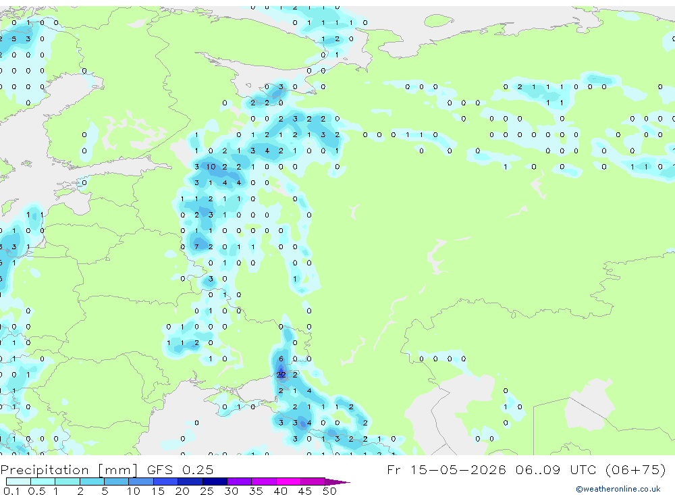The height and width of the screenshot is (495, 675).
Task: Choose the 30–35 mm purple legend box
Action: tap(240, 481)
